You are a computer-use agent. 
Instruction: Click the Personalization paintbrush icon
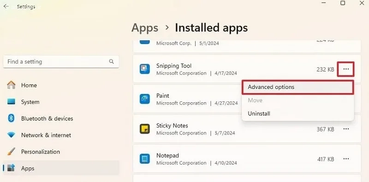pos(11,152)
